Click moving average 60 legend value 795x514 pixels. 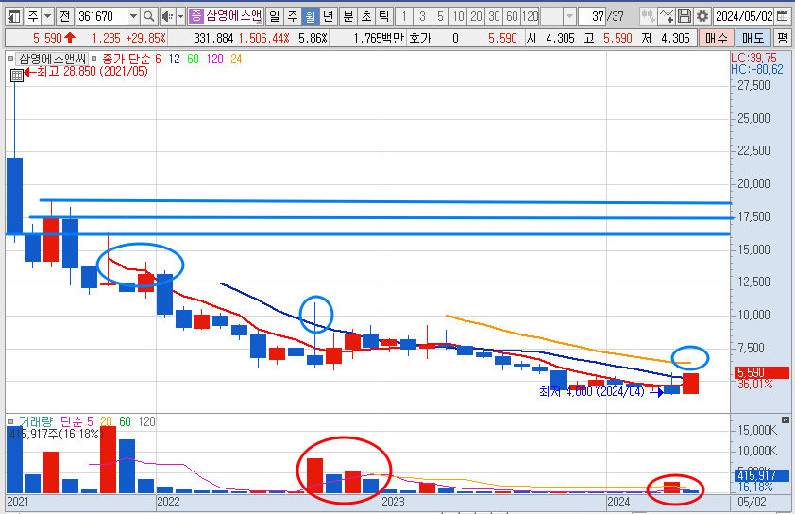pyautogui.click(x=193, y=60)
